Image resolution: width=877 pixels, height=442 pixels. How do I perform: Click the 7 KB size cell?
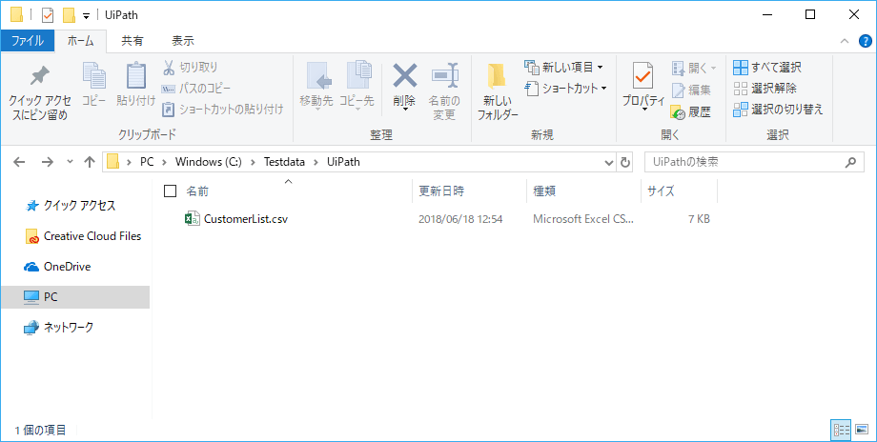coord(699,219)
